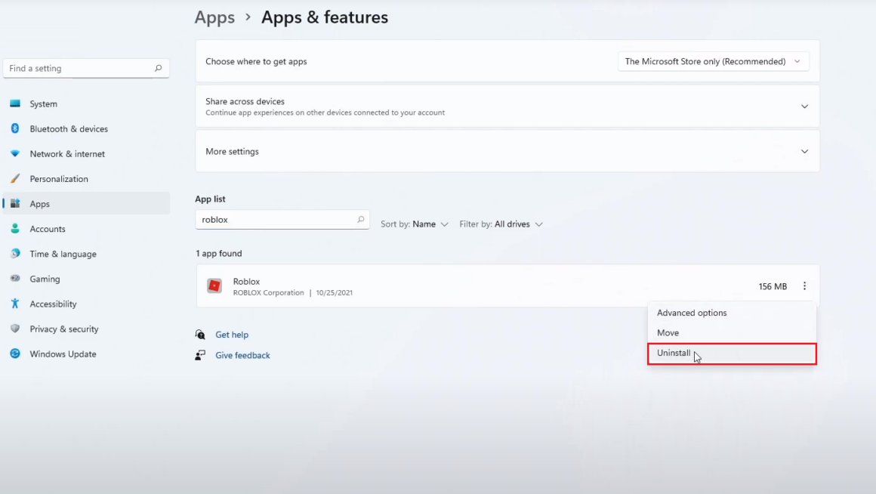
Task: Open the Microsoft Store only dropdown
Action: point(713,62)
